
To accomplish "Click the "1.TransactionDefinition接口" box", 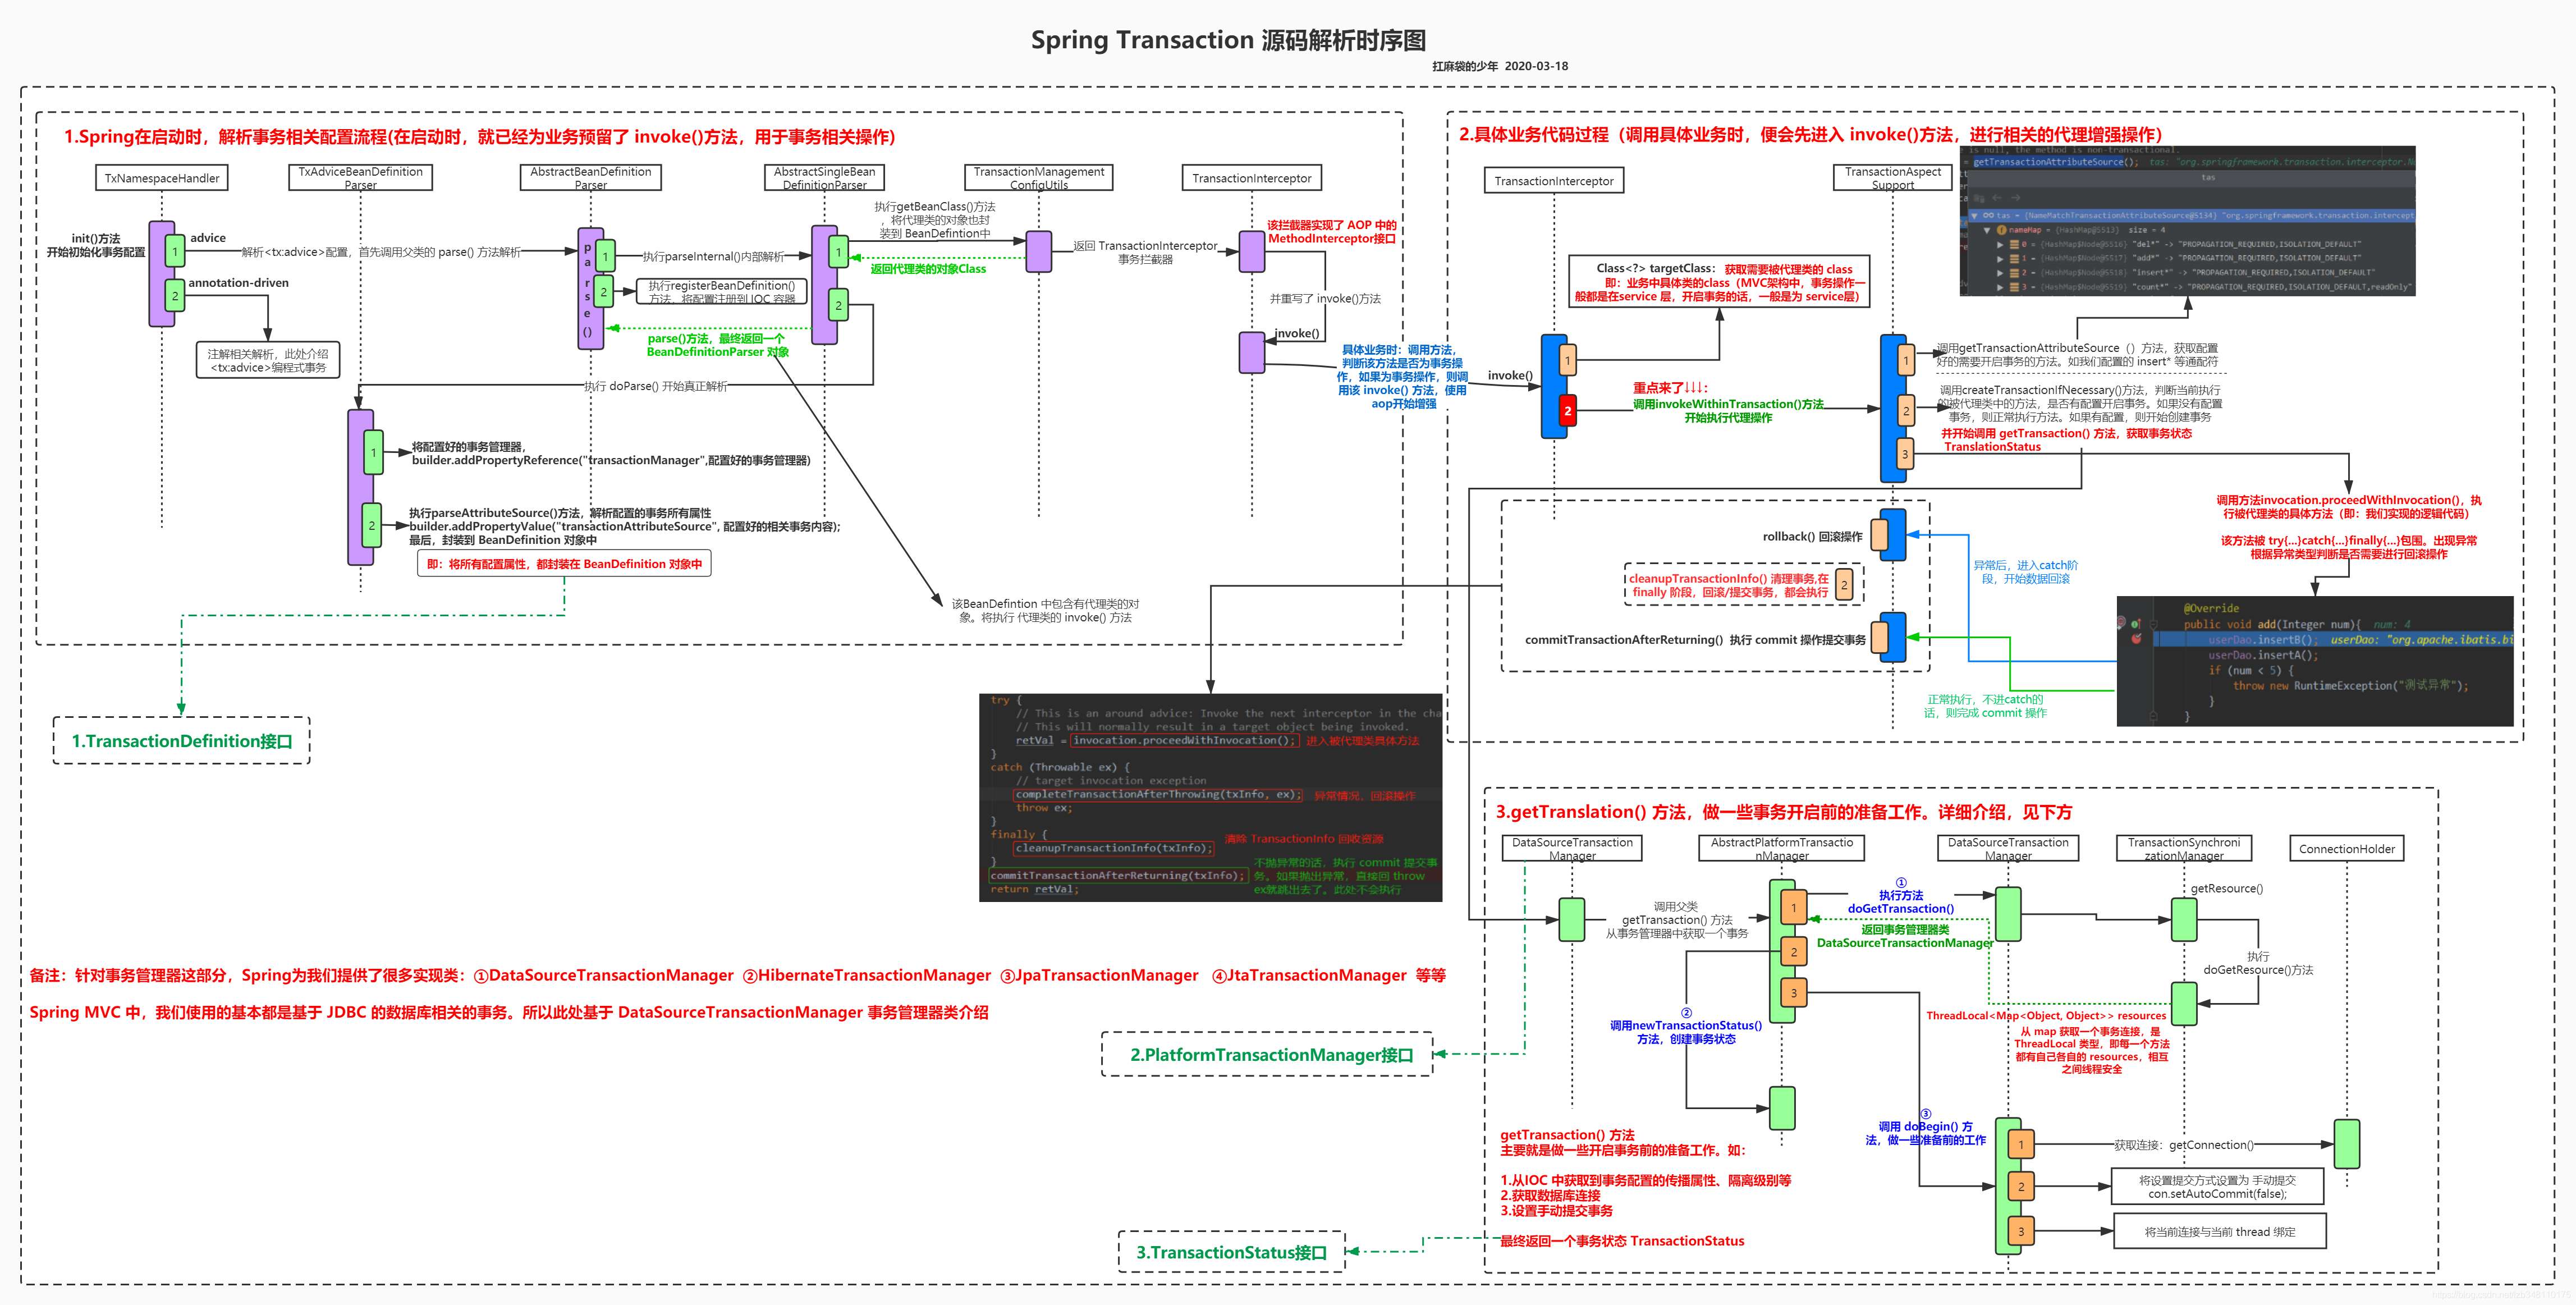I will 181,741.
